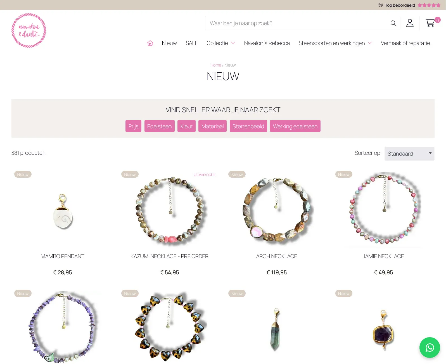Open the user account icon
Viewport: 446px width, 364px height.
pos(410,23)
